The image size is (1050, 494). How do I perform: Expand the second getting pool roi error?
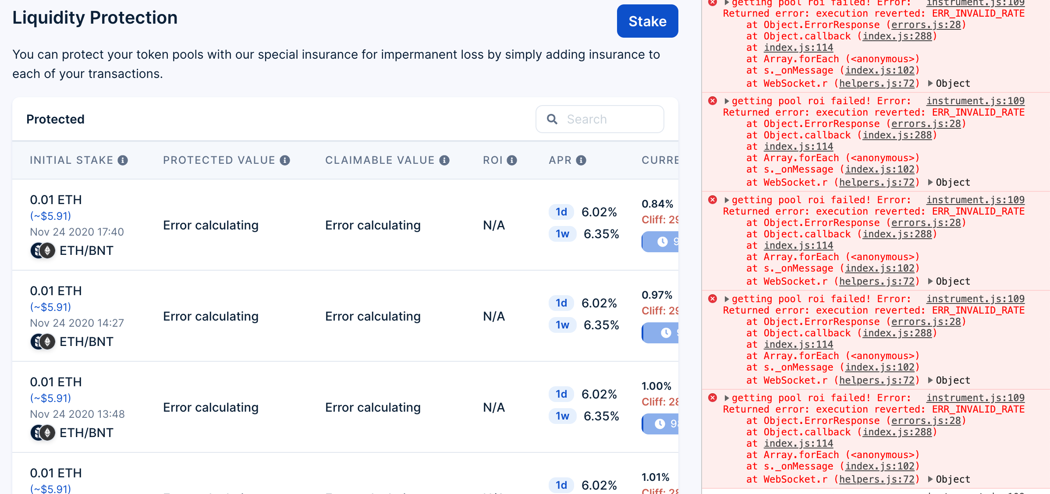pos(727,101)
